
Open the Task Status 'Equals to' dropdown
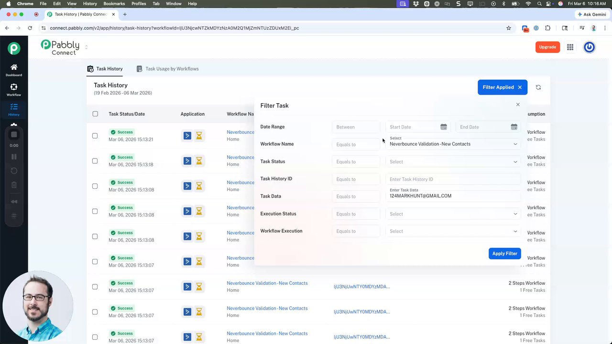356,162
